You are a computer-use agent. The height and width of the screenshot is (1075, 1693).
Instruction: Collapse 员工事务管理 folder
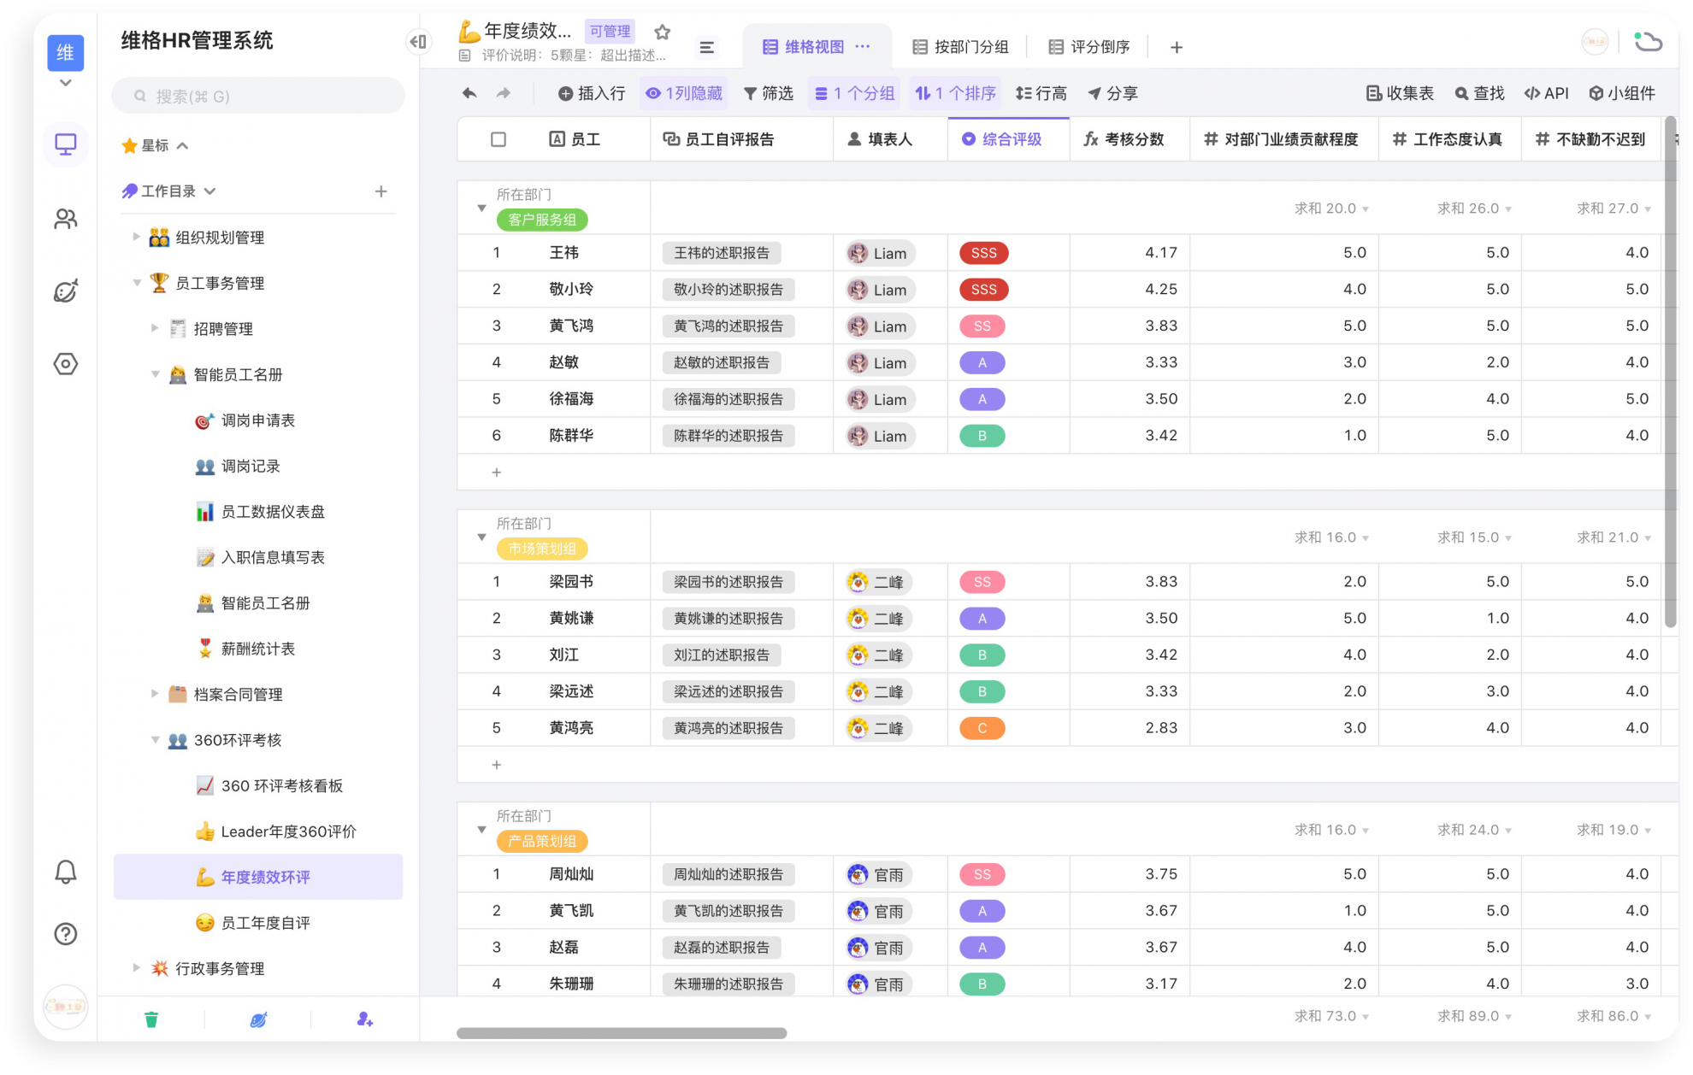click(x=136, y=282)
